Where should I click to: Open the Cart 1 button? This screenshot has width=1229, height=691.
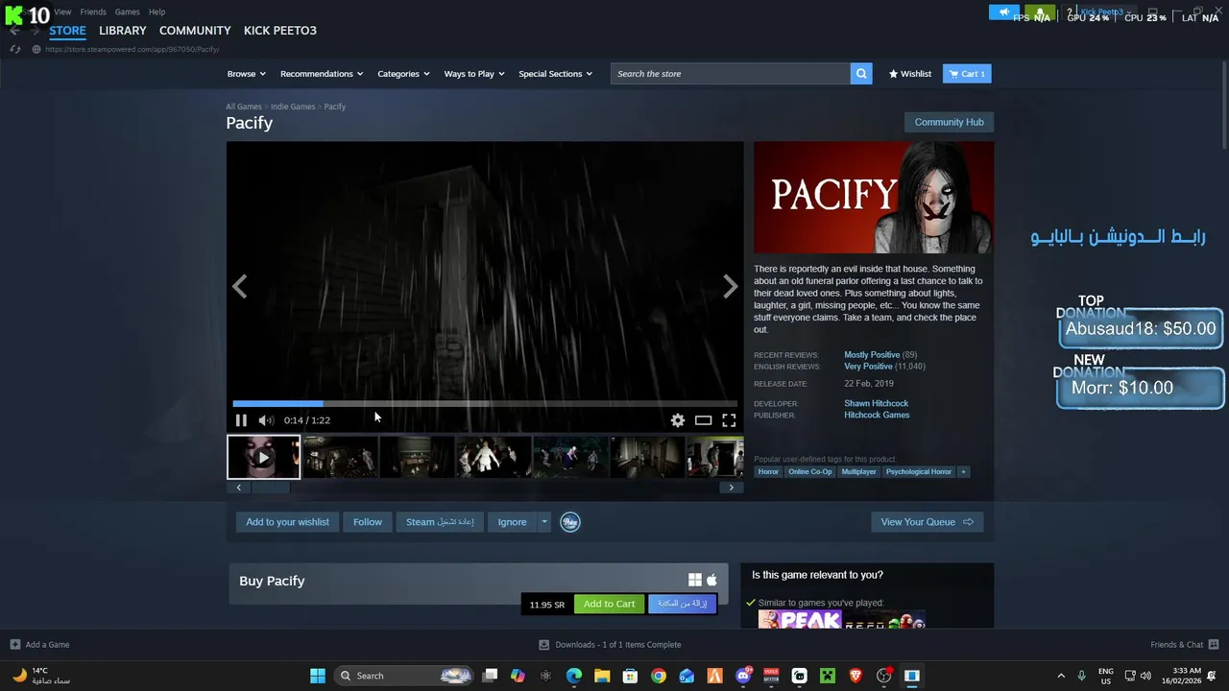967,74
